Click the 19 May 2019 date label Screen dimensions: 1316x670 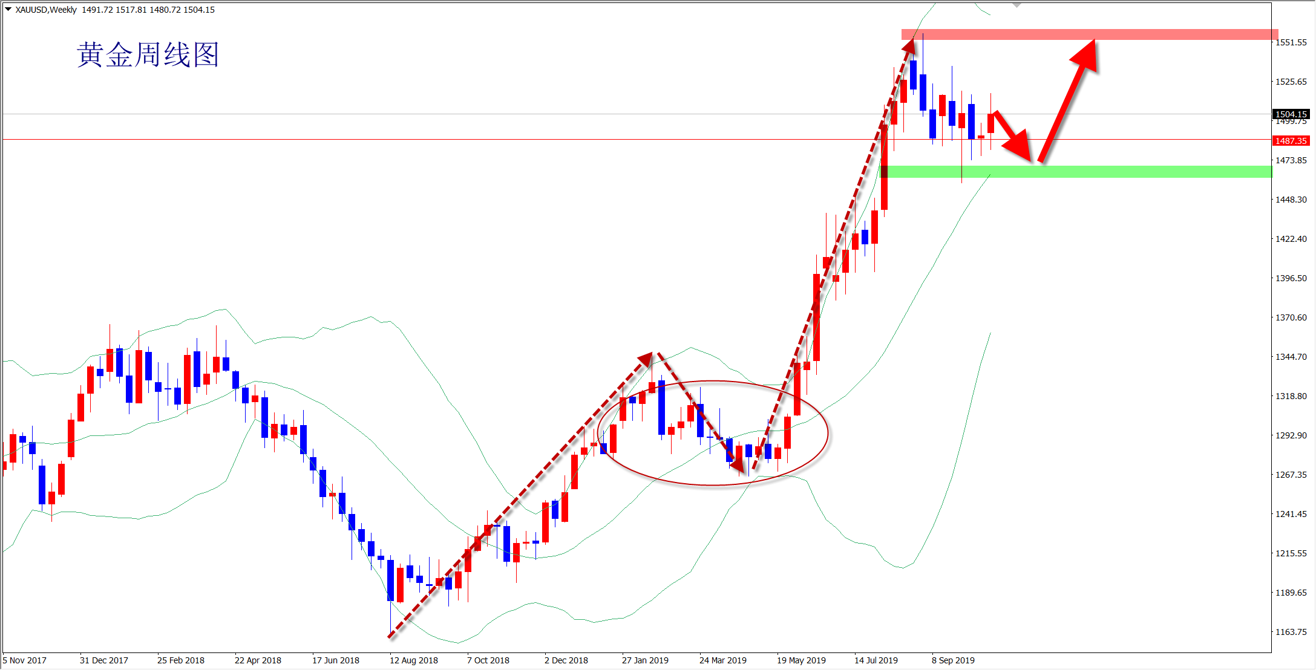[x=801, y=660]
